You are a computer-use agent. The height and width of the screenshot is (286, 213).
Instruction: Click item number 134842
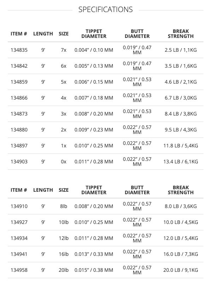19,66
